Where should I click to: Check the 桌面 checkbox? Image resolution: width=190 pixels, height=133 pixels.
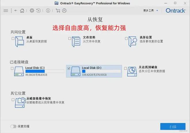click(x=13, y=38)
